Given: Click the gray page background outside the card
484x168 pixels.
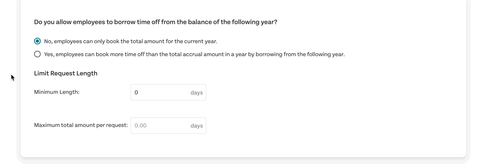Looking at the screenshot, I should (9, 123).
